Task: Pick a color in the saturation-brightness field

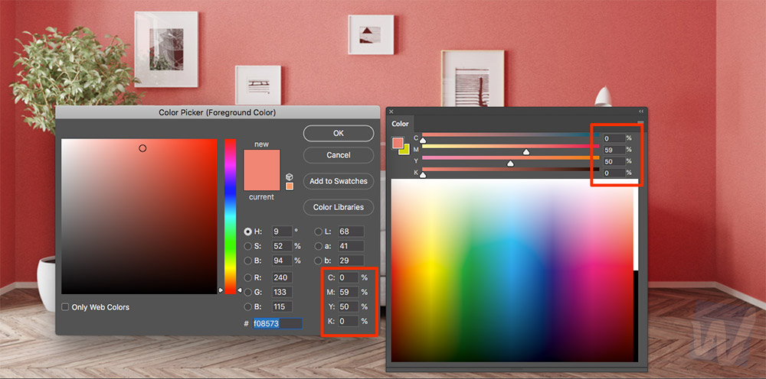Action: (x=139, y=216)
